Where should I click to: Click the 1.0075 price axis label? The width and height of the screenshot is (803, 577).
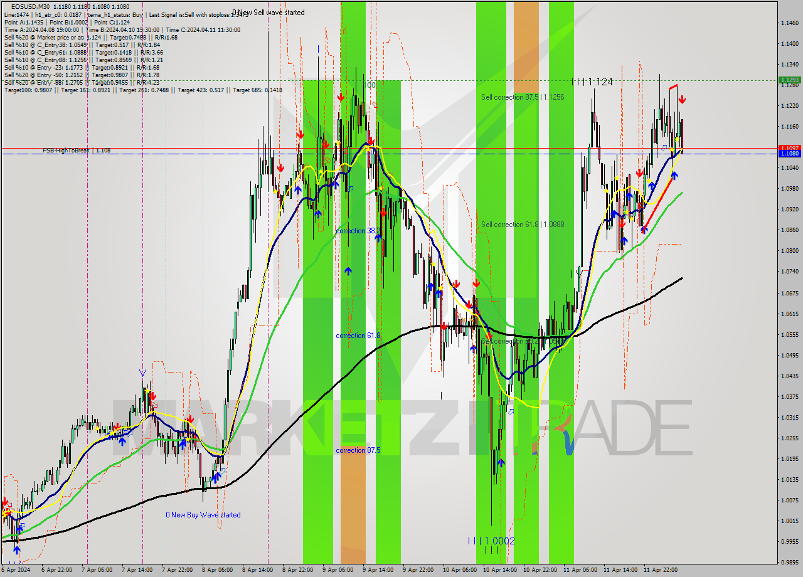[x=789, y=500]
